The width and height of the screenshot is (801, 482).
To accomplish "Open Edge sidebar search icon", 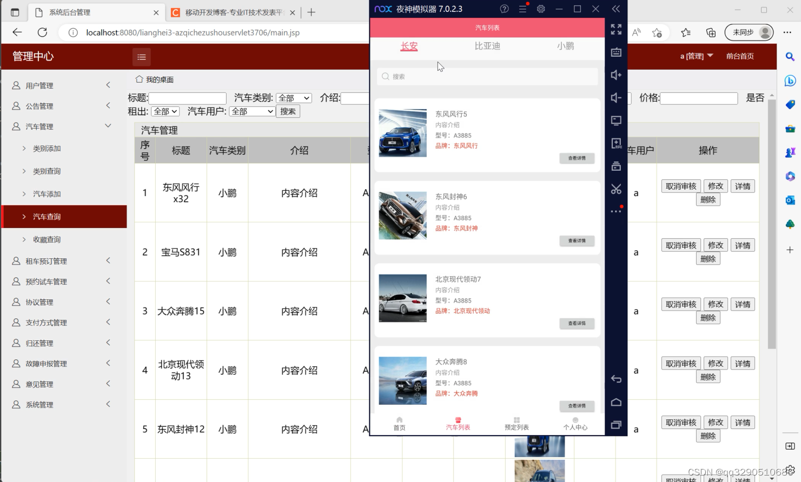I will pos(790,56).
